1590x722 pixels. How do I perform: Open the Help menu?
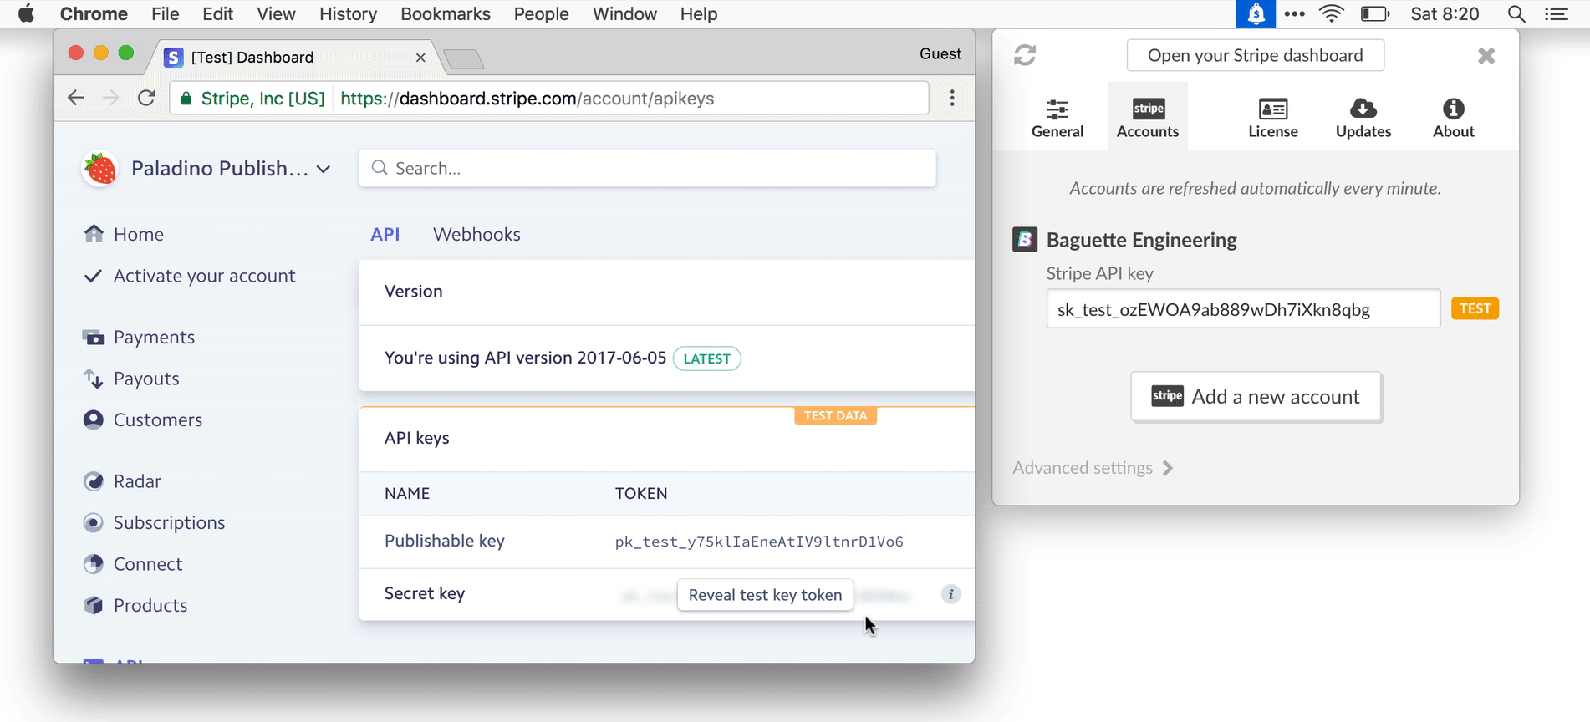click(x=699, y=14)
